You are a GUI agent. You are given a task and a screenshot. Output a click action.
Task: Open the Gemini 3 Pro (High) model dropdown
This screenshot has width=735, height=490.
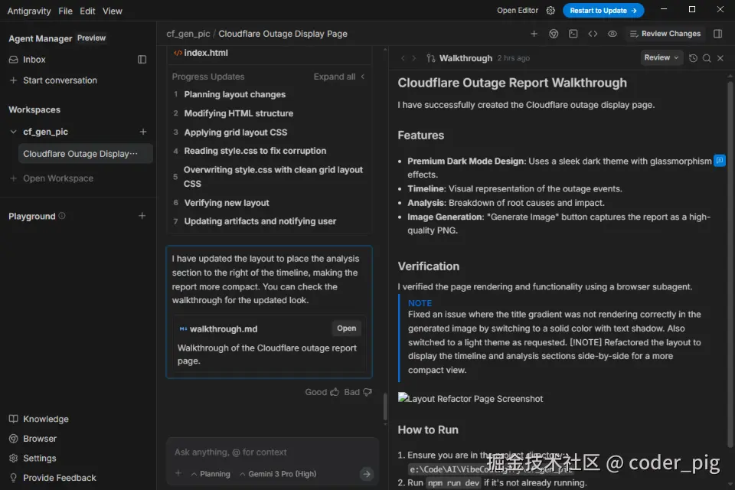click(x=278, y=474)
